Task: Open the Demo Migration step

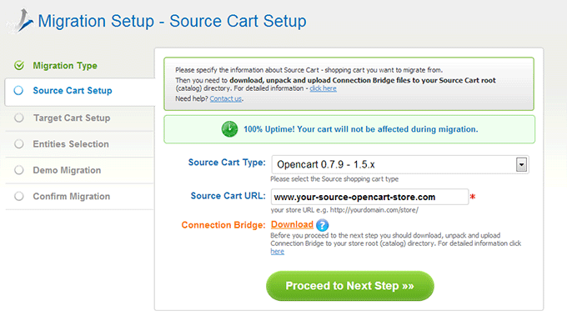Action: coord(67,170)
